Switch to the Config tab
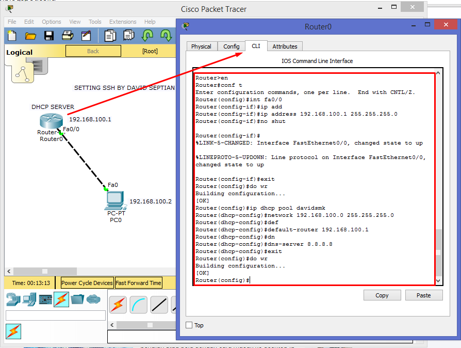 pos(231,46)
